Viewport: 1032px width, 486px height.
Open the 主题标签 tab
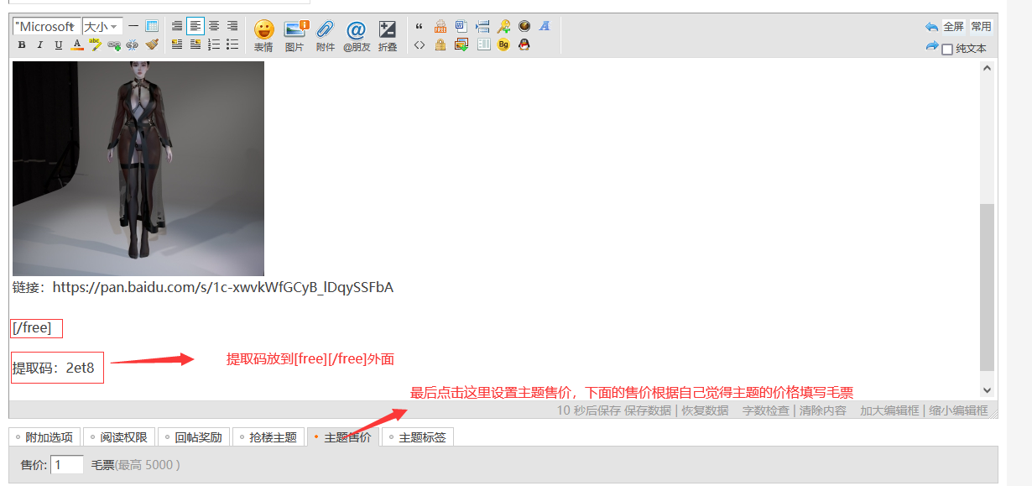click(x=417, y=437)
